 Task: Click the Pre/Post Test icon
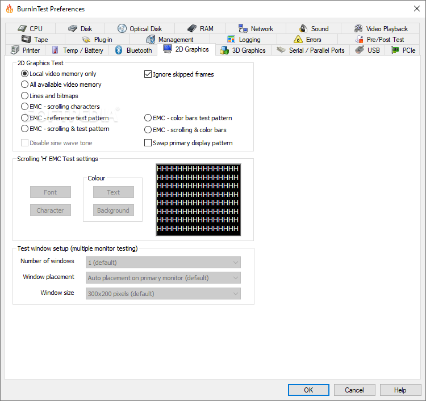[359, 39]
